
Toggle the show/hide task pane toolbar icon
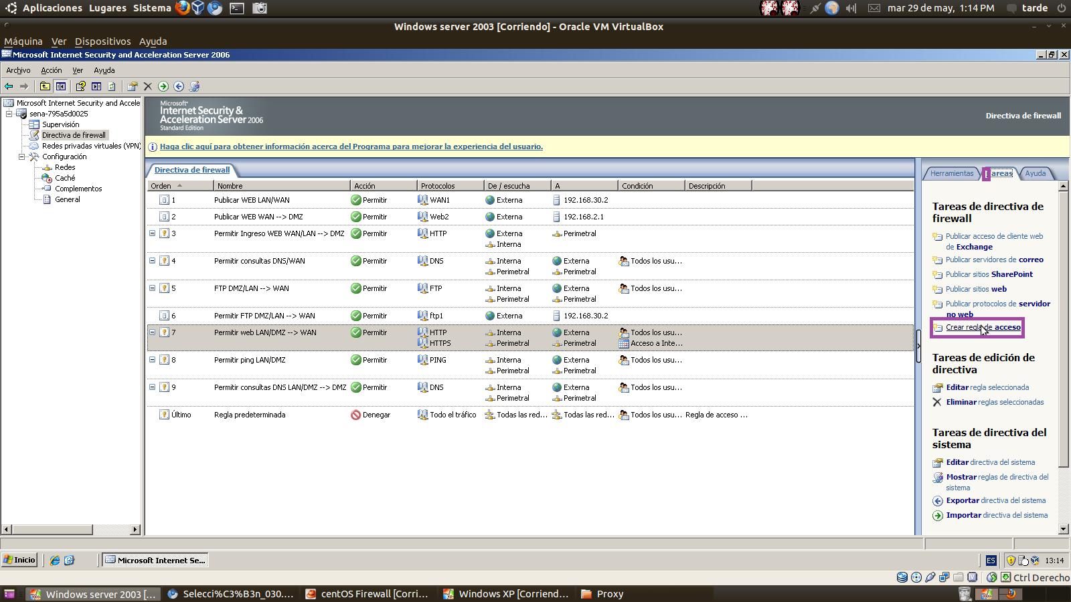coord(96,86)
